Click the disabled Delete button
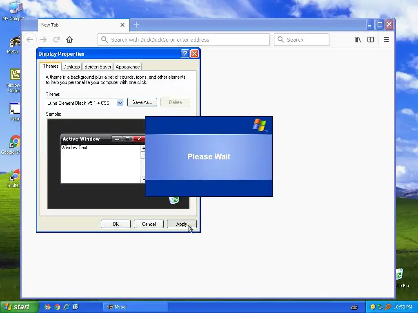The image size is (418, 313). 175,102
